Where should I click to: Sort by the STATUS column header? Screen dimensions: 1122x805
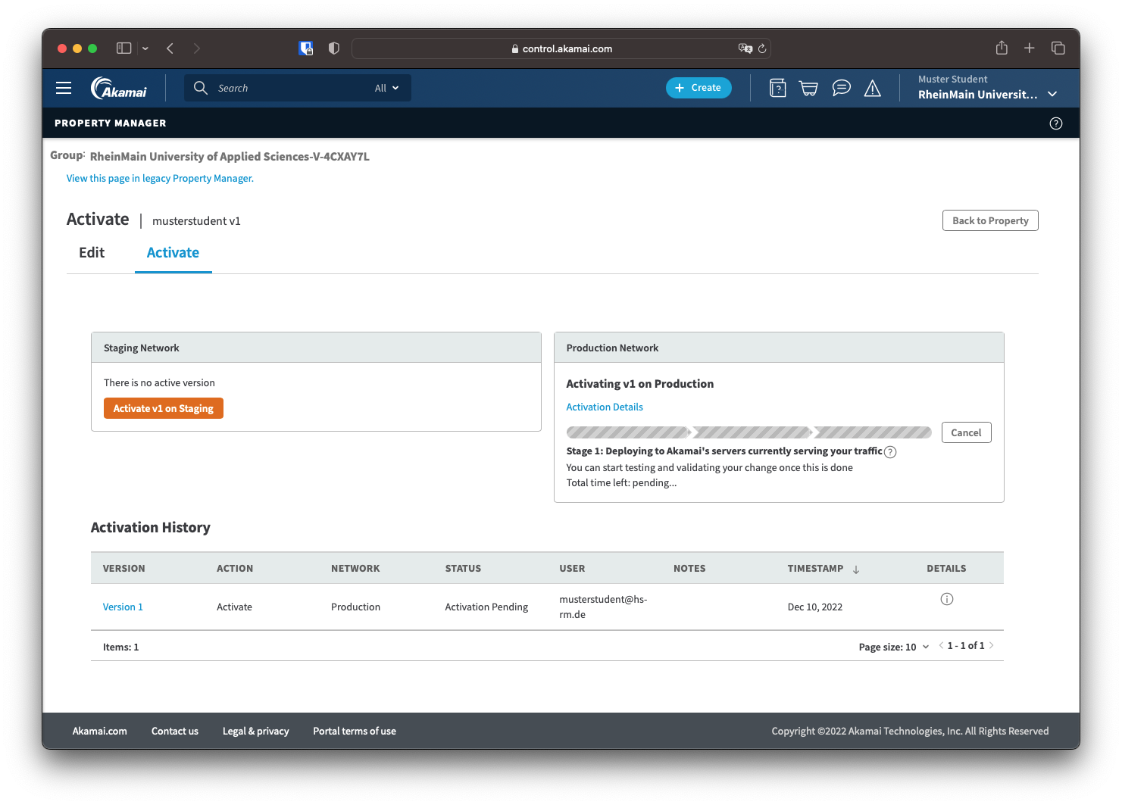pyautogui.click(x=463, y=569)
